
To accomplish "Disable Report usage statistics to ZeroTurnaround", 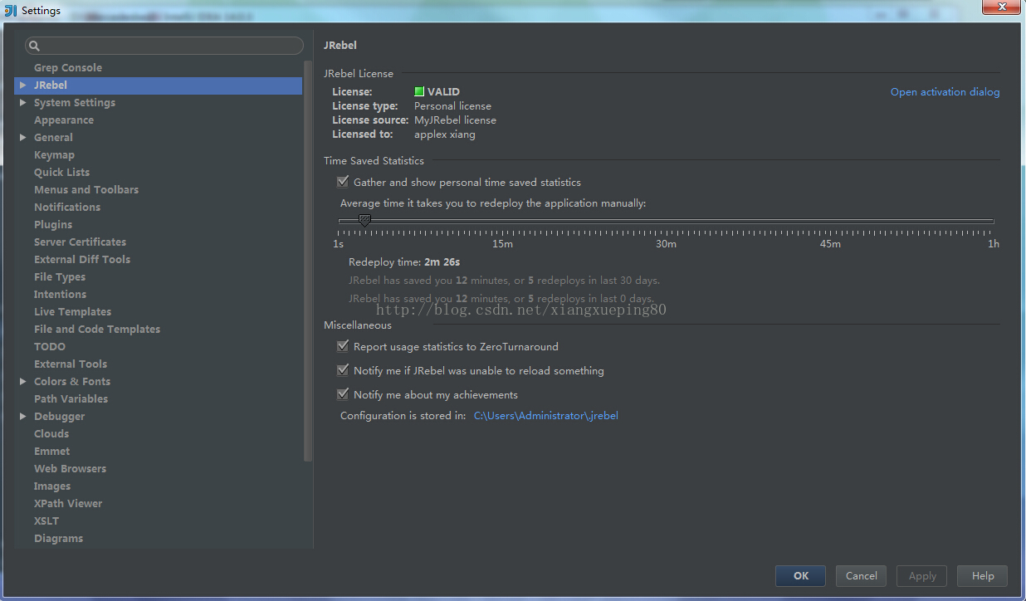I will [343, 346].
